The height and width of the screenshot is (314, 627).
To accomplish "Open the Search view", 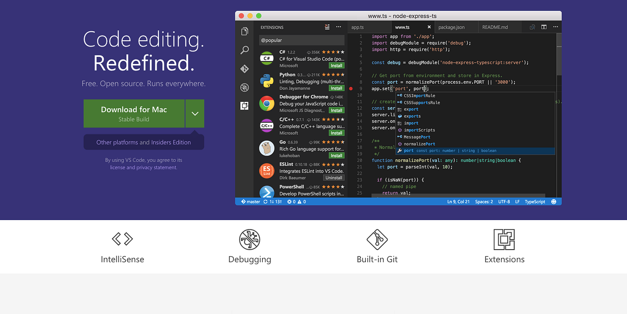I will coord(245,50).
